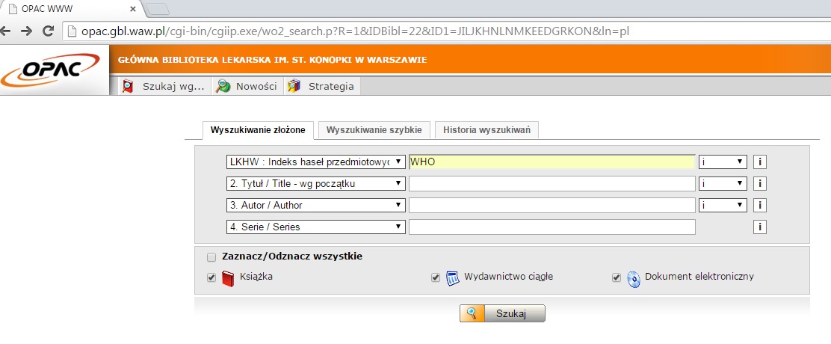The image size is (831, 344).
Task: Click the address bar URL
Action: click(x=355, y=31)
